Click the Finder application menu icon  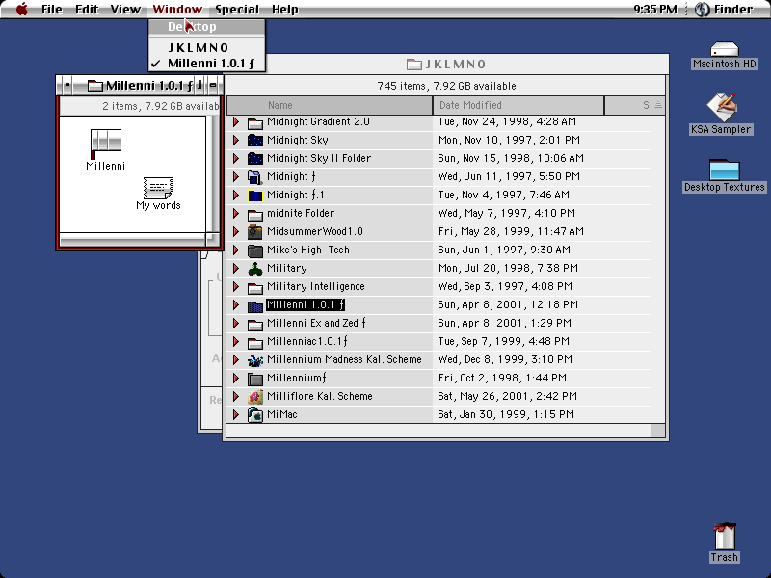tap(703, 9)
